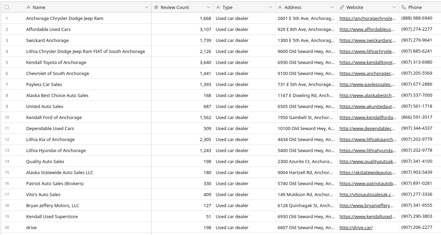Click the text-type icon beside Address header
Screen dimensions: 441x235
coord(280,7)
